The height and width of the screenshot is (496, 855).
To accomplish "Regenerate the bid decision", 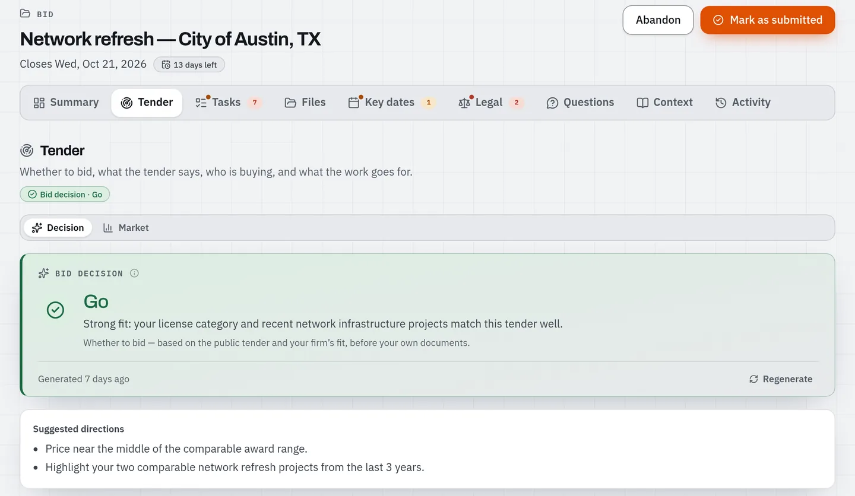I will (x=781, y=379).
